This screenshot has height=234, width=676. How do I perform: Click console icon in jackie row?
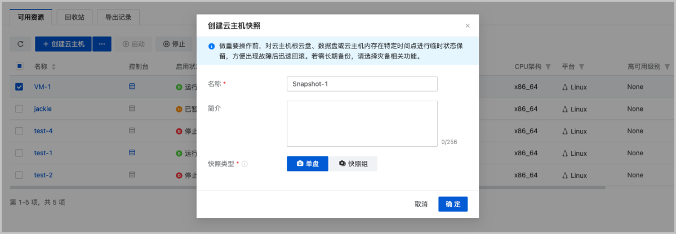[x=132, y=109]
